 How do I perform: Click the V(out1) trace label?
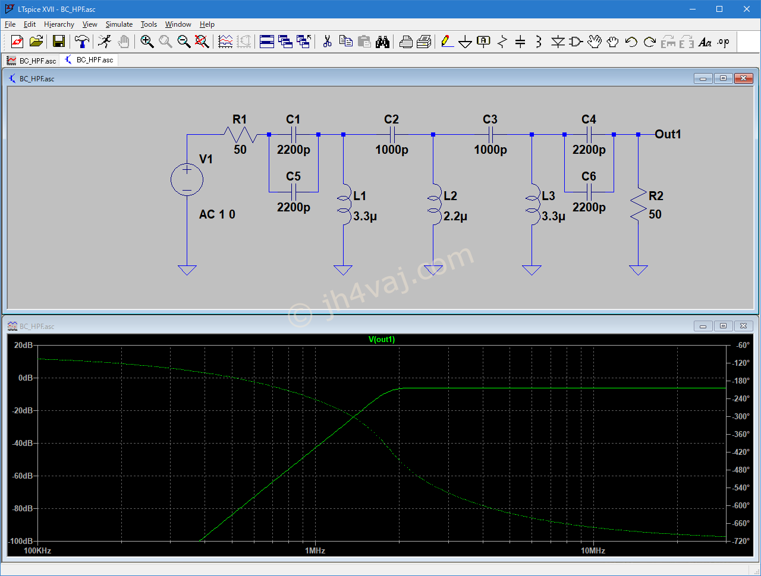(382, 340)
